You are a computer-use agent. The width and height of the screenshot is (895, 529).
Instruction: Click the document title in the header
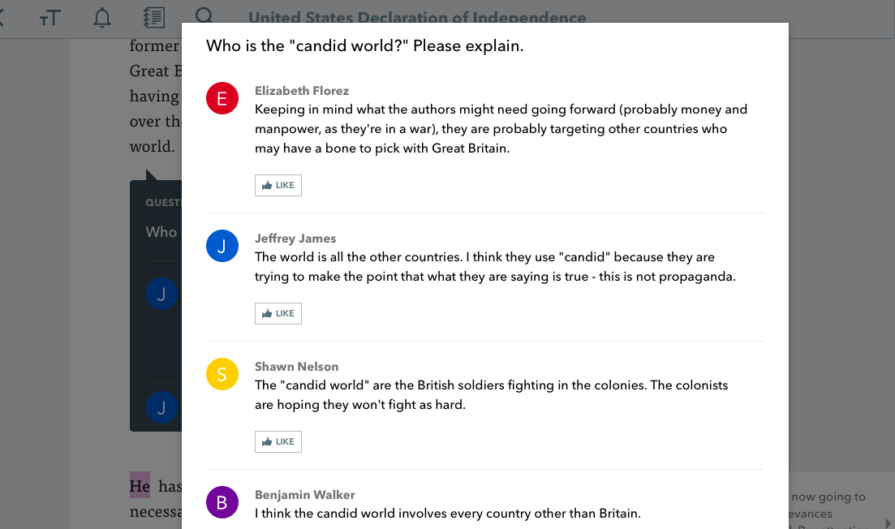[x=417, y=17]
